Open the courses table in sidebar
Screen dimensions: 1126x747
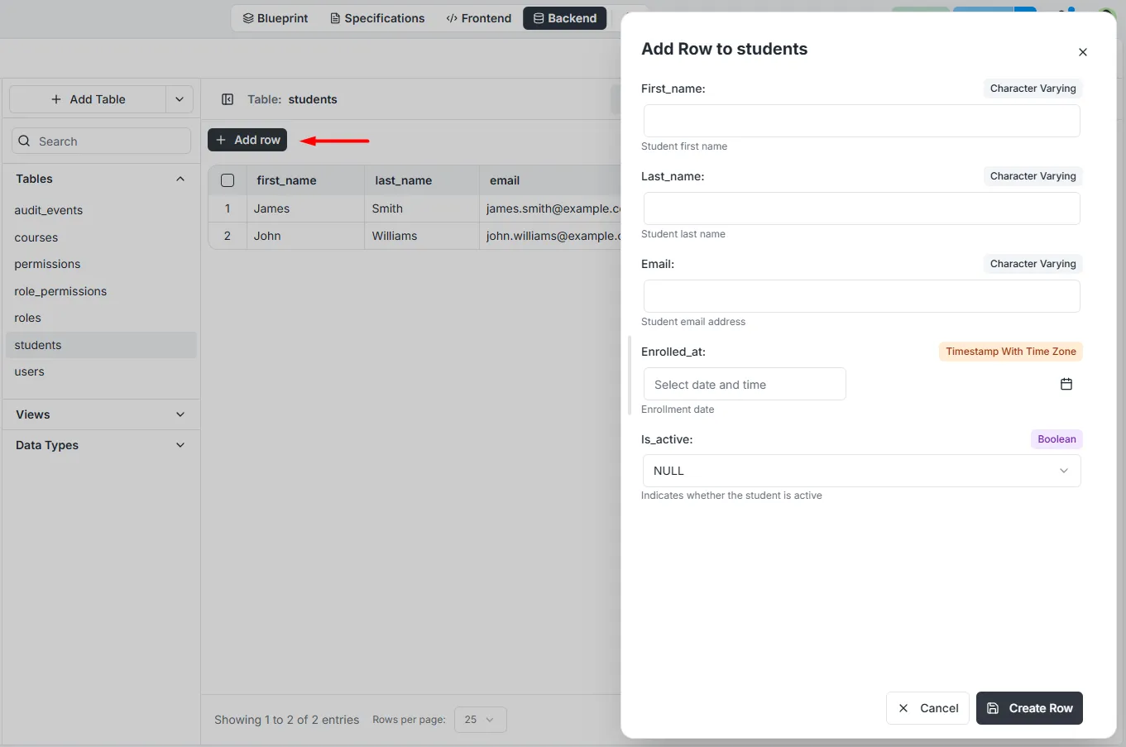36,237
